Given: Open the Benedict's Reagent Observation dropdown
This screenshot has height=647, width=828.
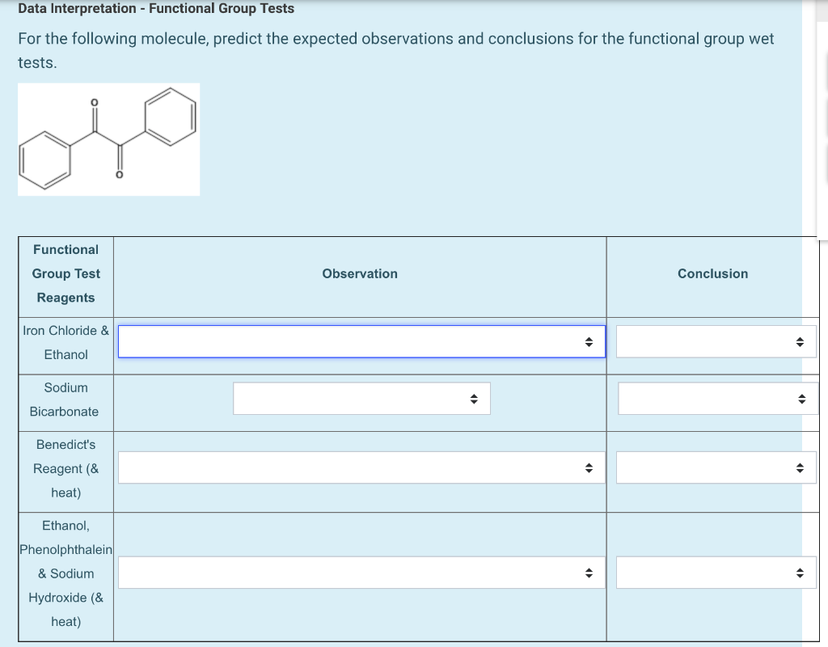Looking at the screenshot, I should 360,467.
